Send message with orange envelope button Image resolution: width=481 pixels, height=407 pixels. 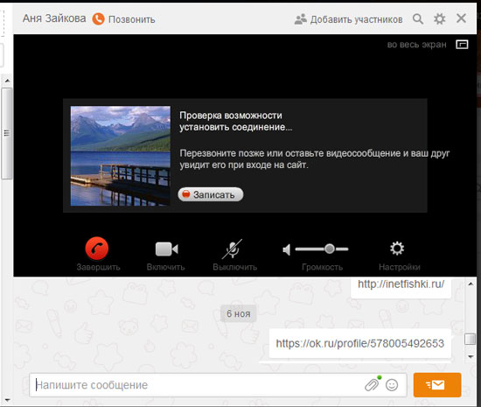tap(437, 385)
